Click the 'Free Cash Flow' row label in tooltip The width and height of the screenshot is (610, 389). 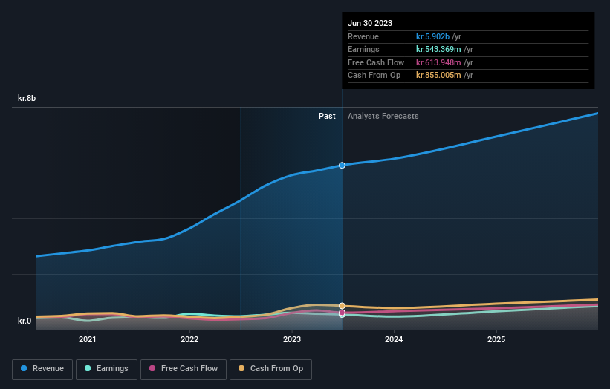click(376, 62)
